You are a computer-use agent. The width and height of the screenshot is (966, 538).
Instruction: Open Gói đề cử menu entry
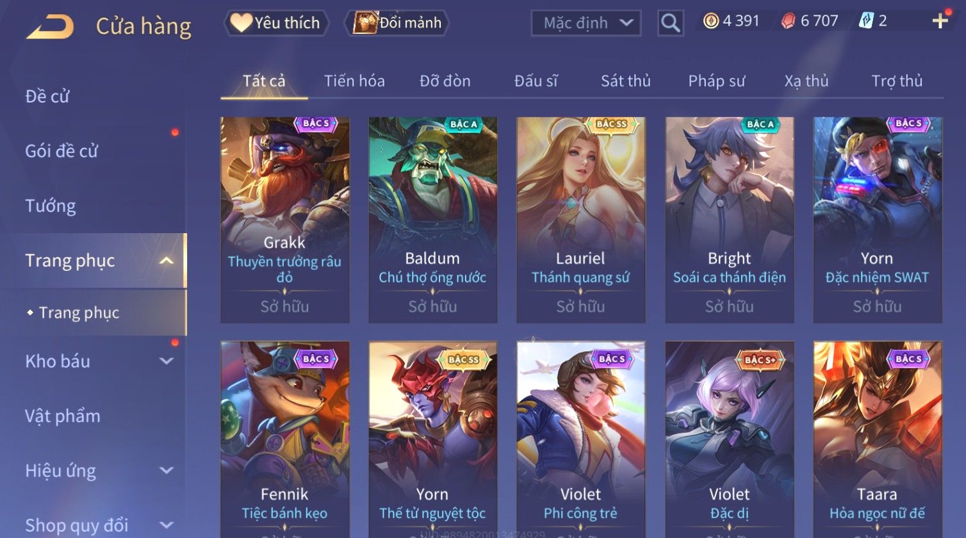[x=61, y=151]
